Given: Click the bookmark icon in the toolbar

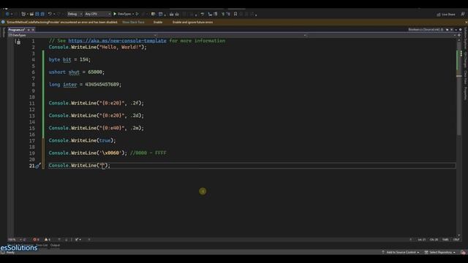Looking at the screenshot, I should 235,14.
